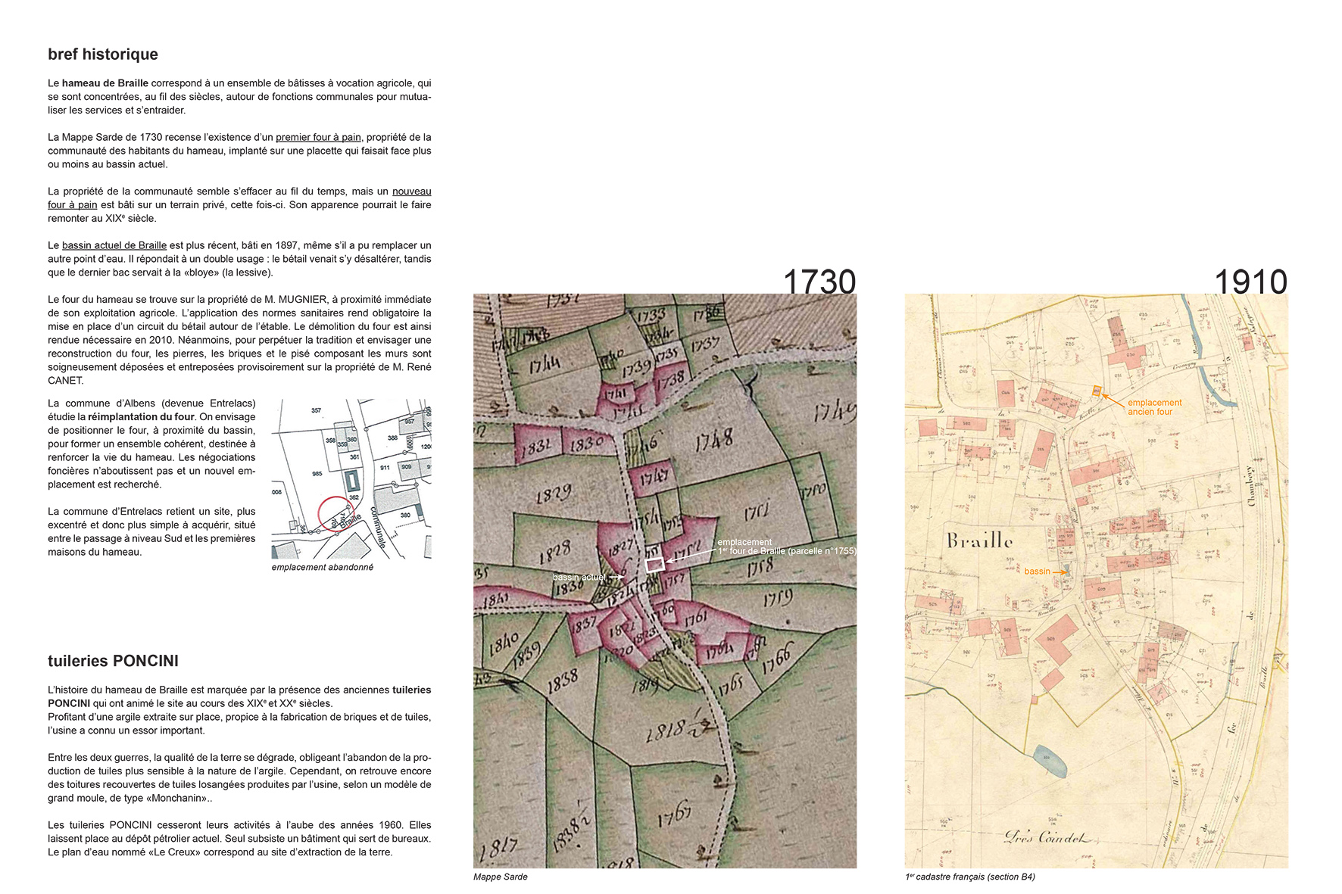This screenshot has width=1342, height=894.
Task: Follow the 'bassin actuel de Braille' underlined link
Action: 114,245
